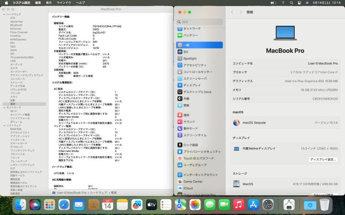
Task: Open Launchpad in the Dock
Action: (50, 205)
